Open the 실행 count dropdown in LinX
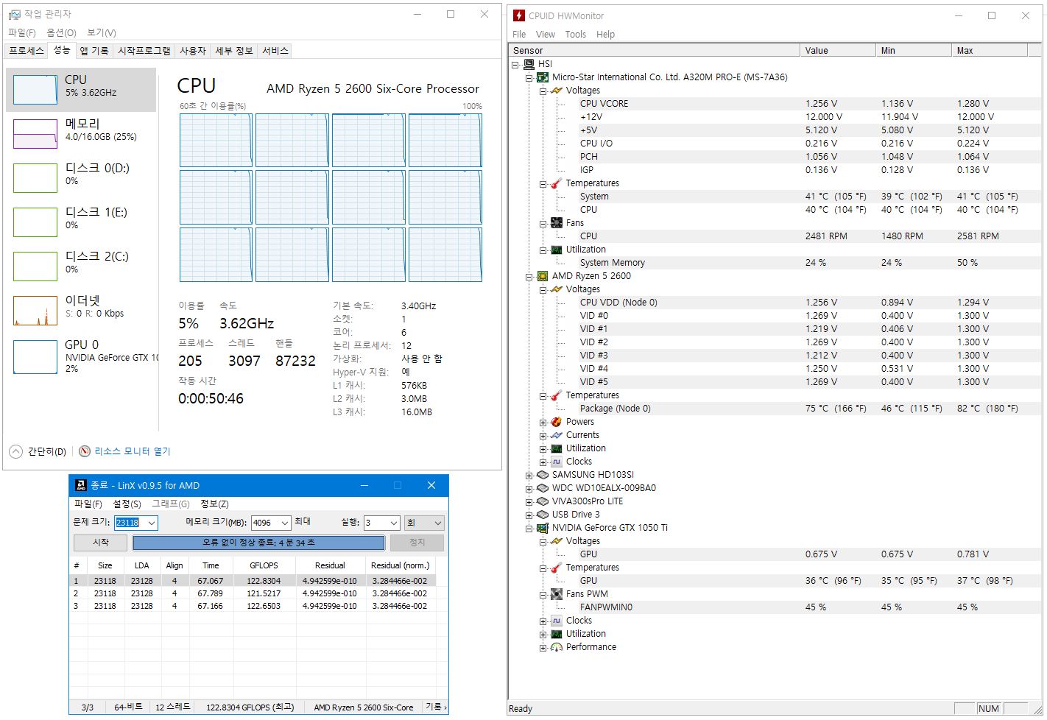1047x720 pixels. coord(393,523)
